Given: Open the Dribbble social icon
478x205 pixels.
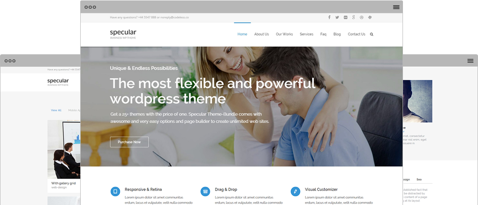Looking at the screenshot, I should [x=362, y=17].
